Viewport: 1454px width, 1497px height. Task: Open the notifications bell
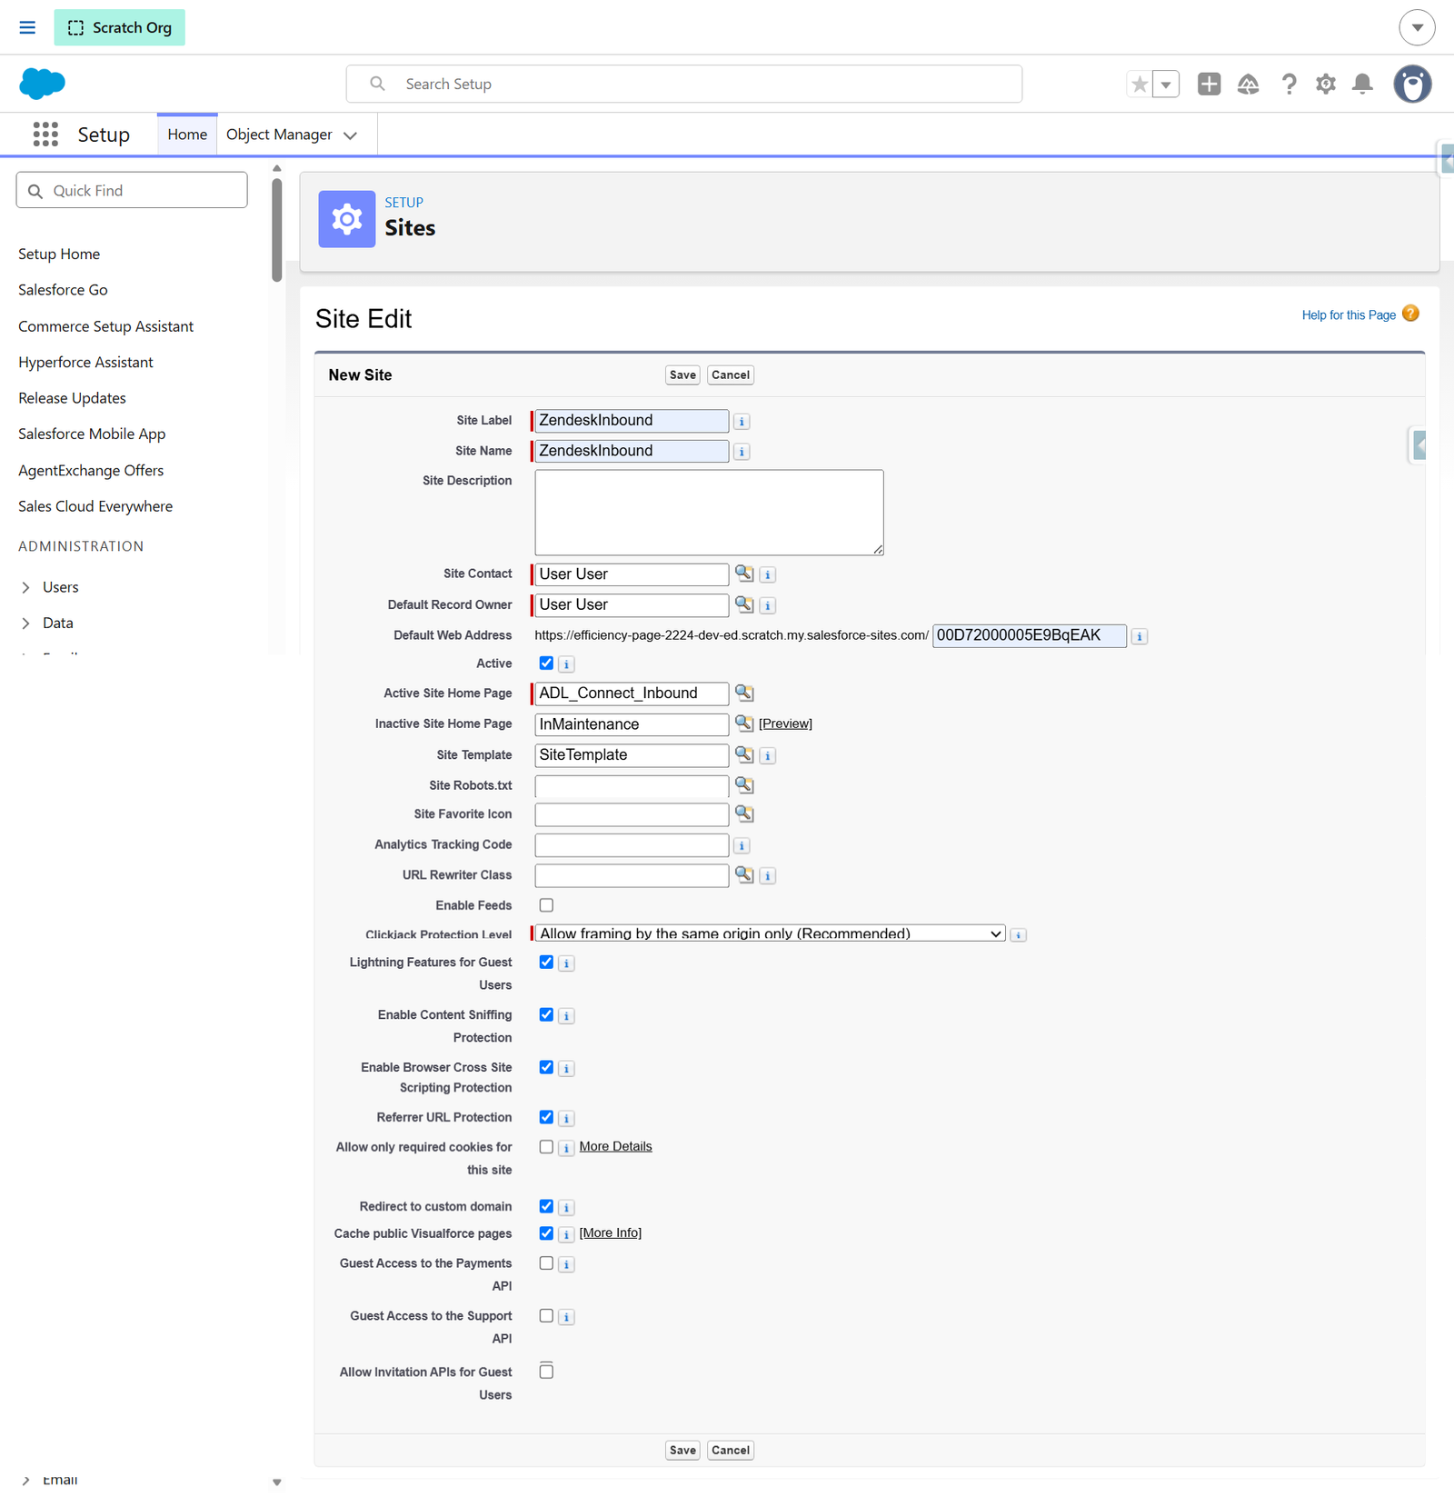click(1362, 85)
